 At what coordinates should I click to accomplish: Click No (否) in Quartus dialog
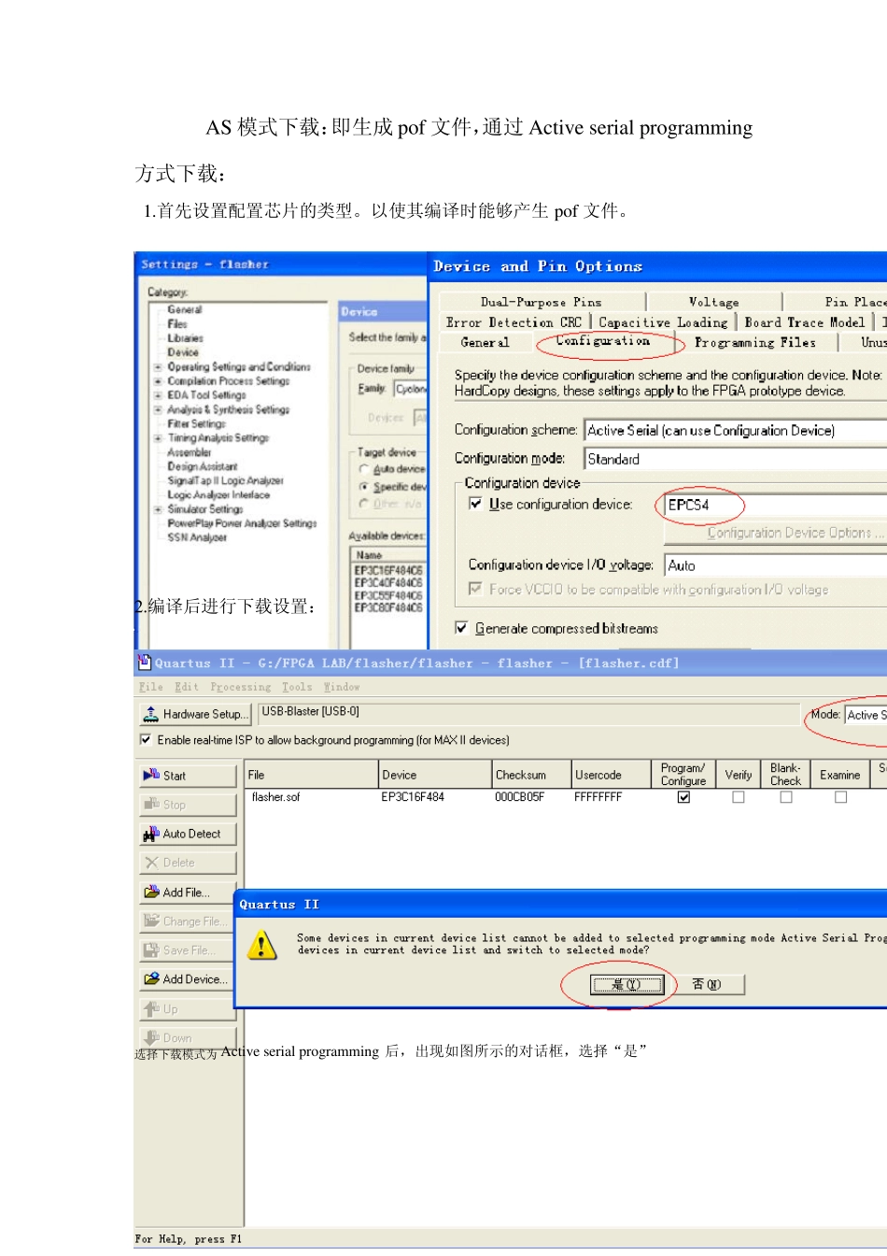point(707,984)
